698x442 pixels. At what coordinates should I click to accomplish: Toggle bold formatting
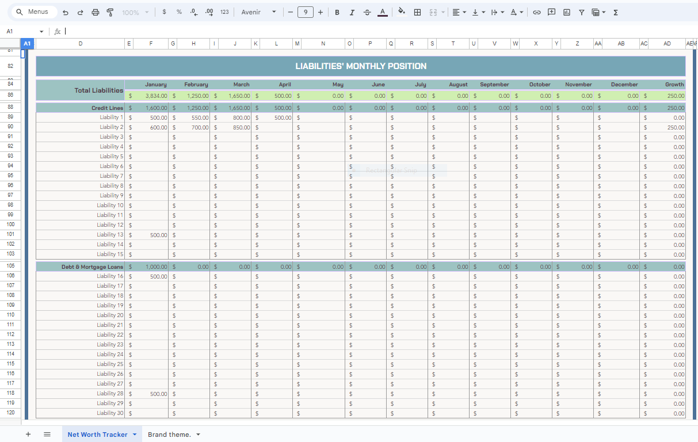[337, 12]
